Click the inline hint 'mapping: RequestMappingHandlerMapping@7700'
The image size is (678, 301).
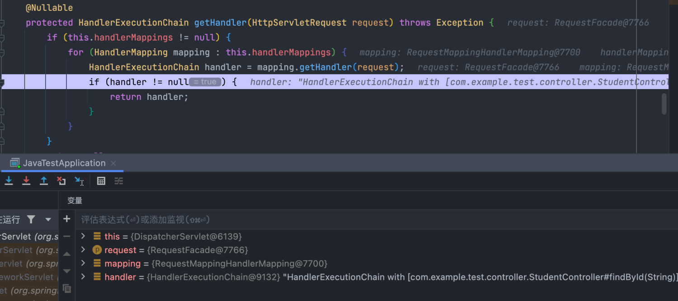[470, 52]
